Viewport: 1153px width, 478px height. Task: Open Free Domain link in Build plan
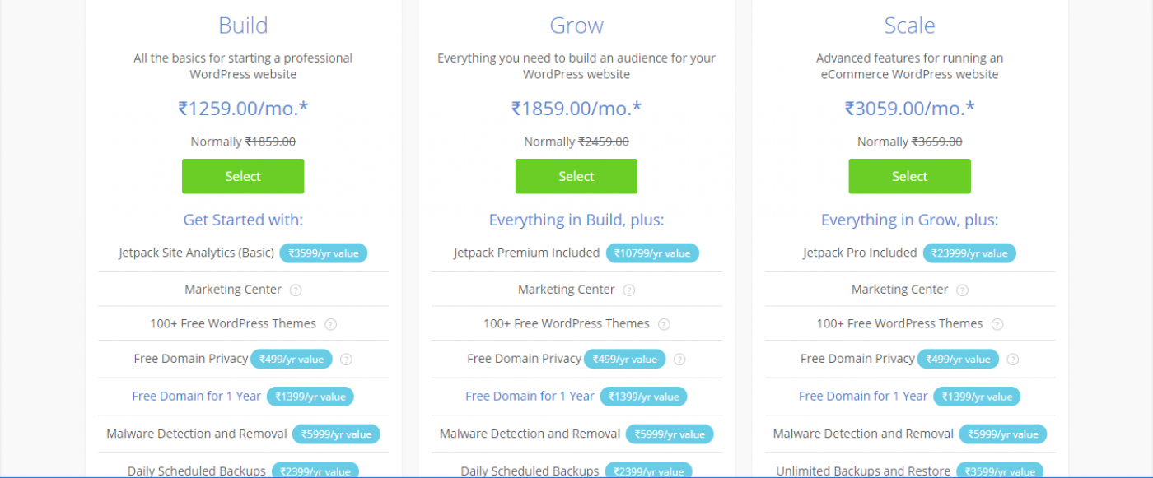point(196,396)
